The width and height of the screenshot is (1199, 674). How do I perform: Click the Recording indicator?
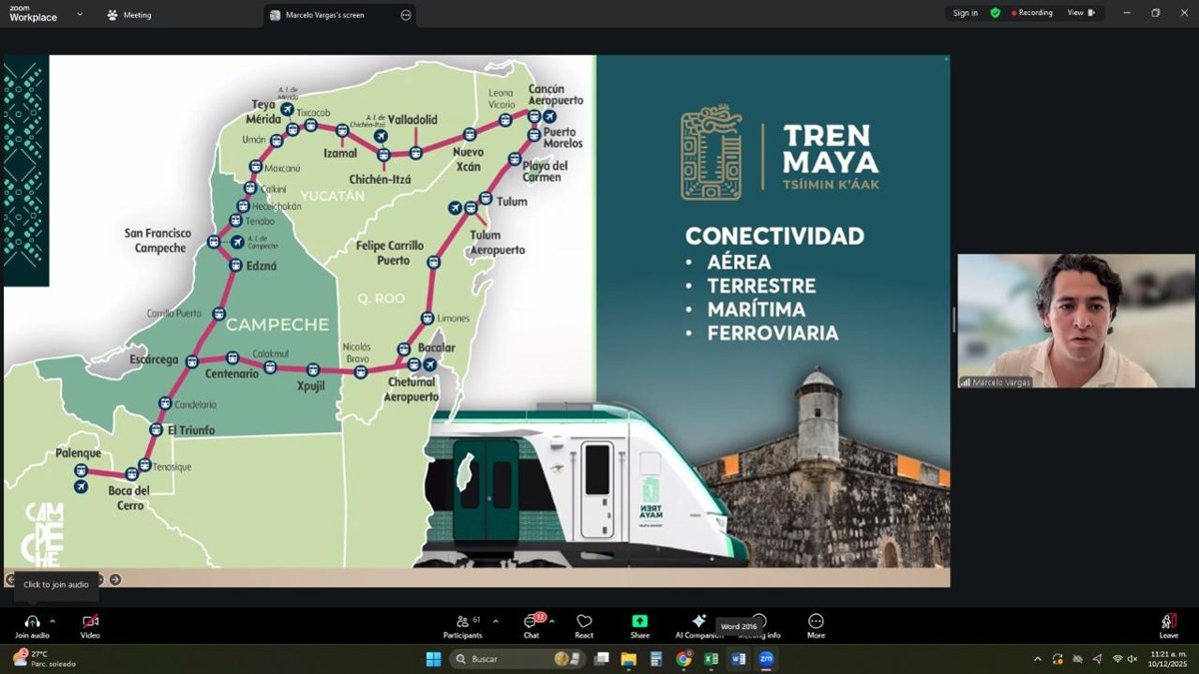click(x=1033, y=13)
